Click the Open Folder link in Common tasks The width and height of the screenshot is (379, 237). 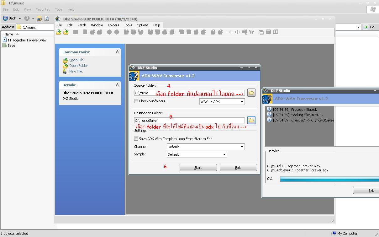tap(78, 66)
